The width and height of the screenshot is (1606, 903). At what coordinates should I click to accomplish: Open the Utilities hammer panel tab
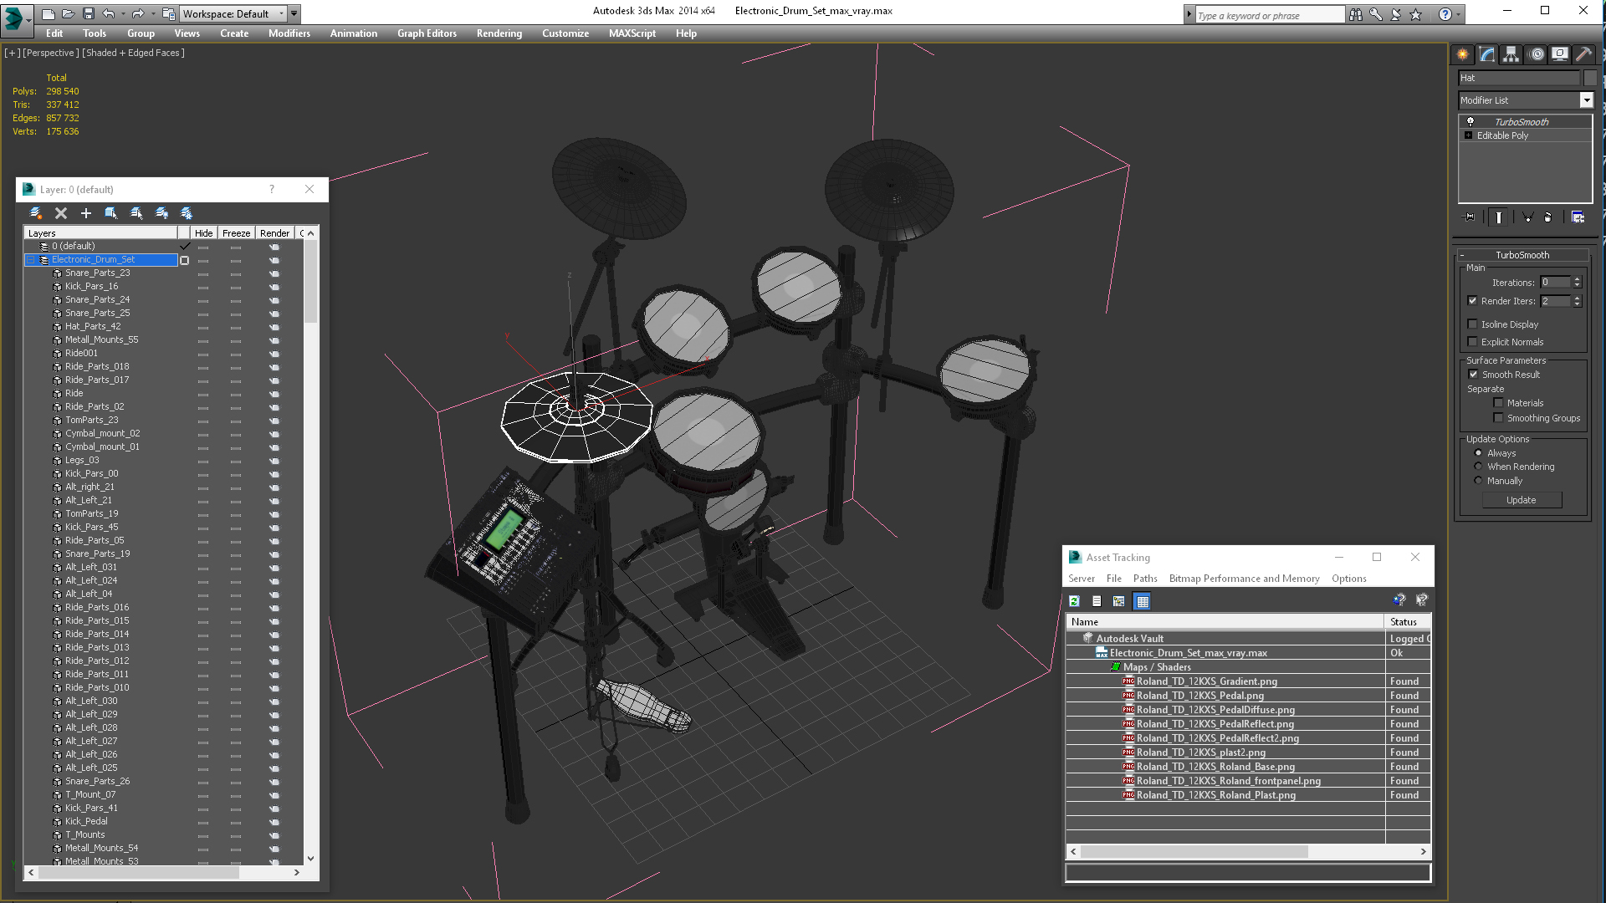click(x=1583, y=54)
